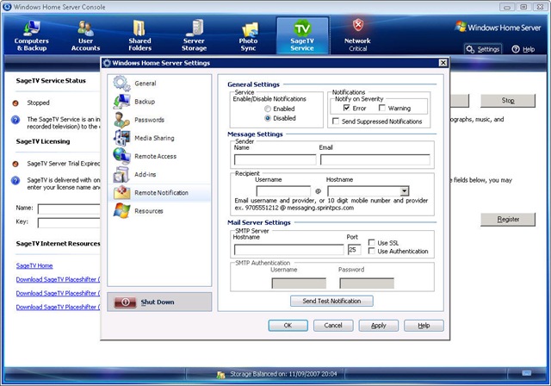Open the Shared Folders tab icon
551x386 pixels.
[x=139, y=28]
